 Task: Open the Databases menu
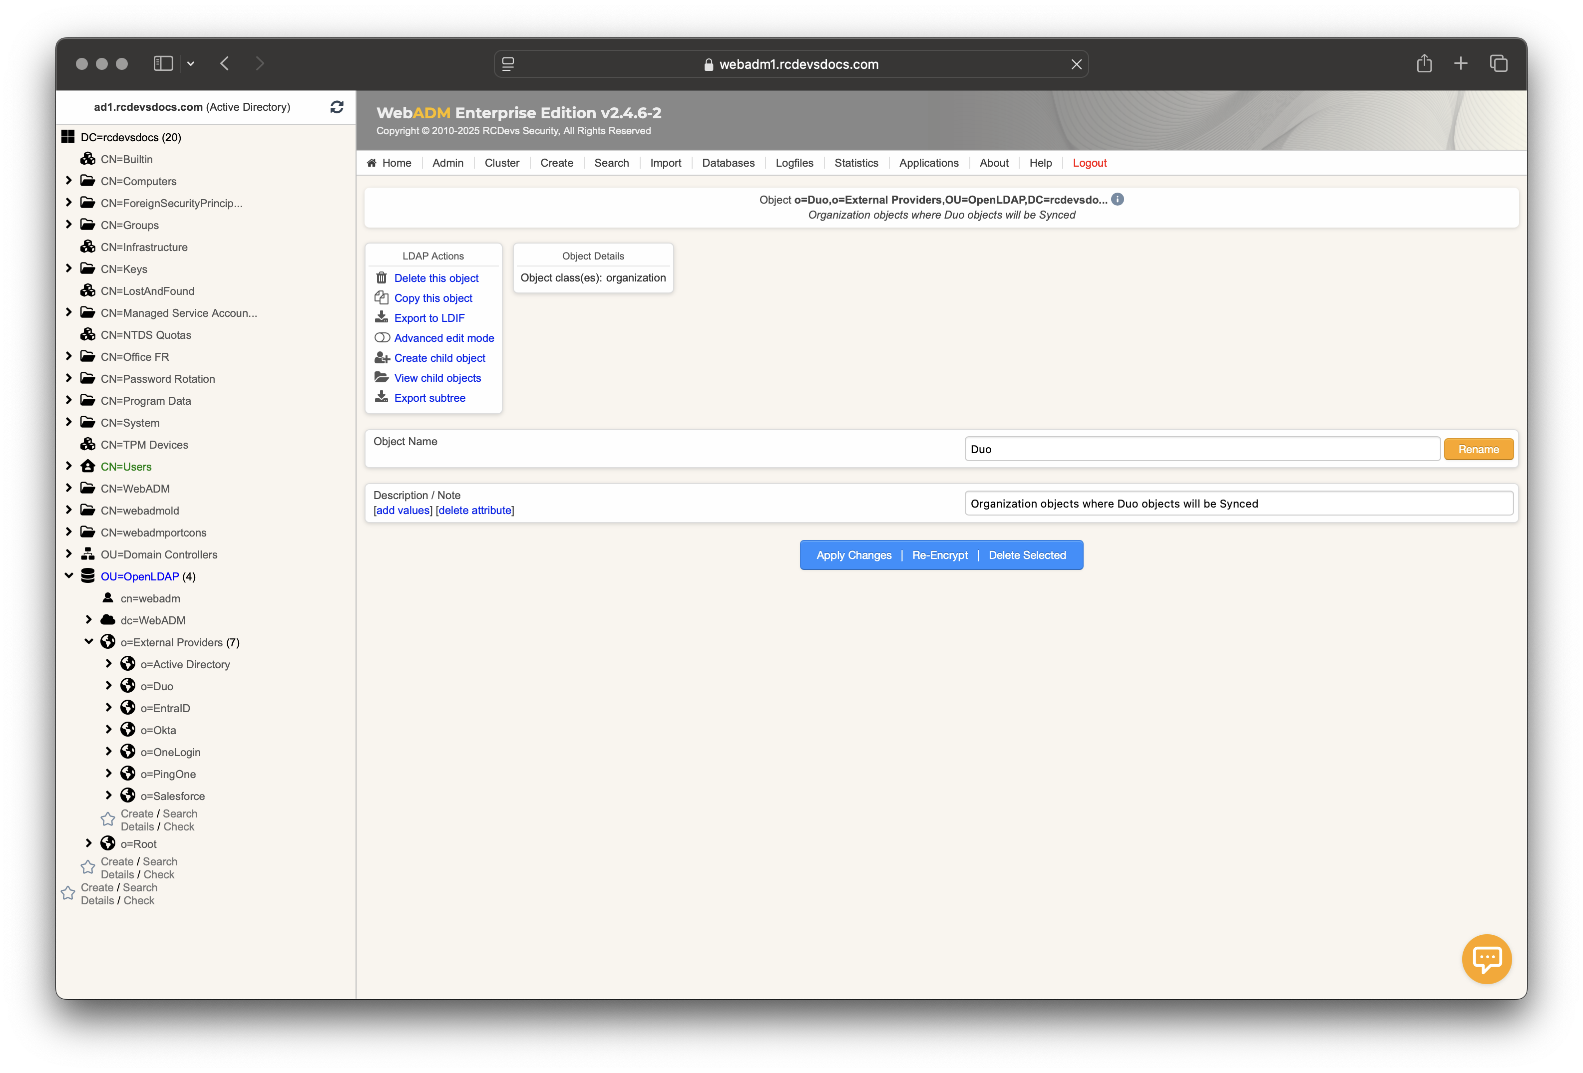[728, 163]
